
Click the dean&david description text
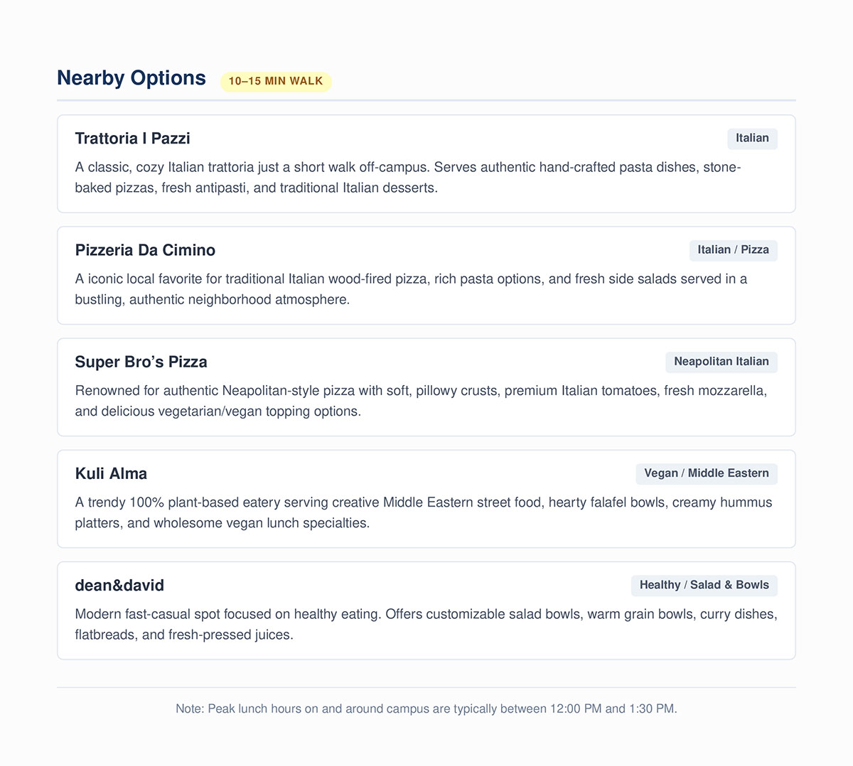[426, 624]
